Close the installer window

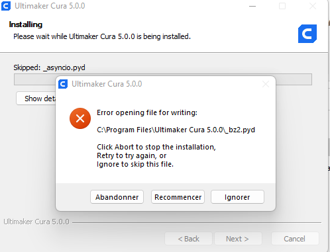point(313,6)
